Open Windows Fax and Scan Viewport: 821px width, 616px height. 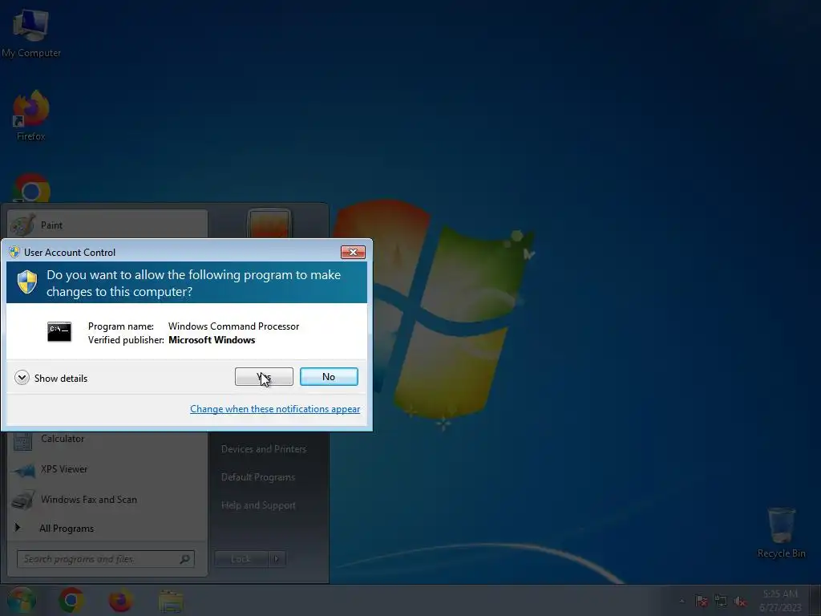107,500
